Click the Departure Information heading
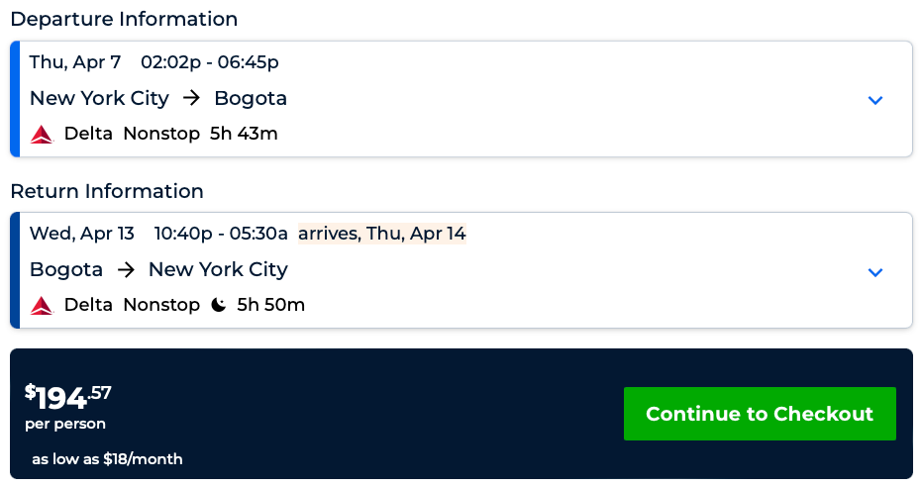Screen dimensions: 922x487 (x=124, y=19)
